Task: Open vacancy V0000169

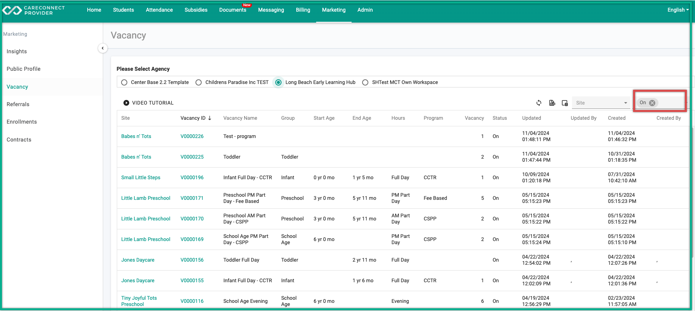Action: (192, 239)
